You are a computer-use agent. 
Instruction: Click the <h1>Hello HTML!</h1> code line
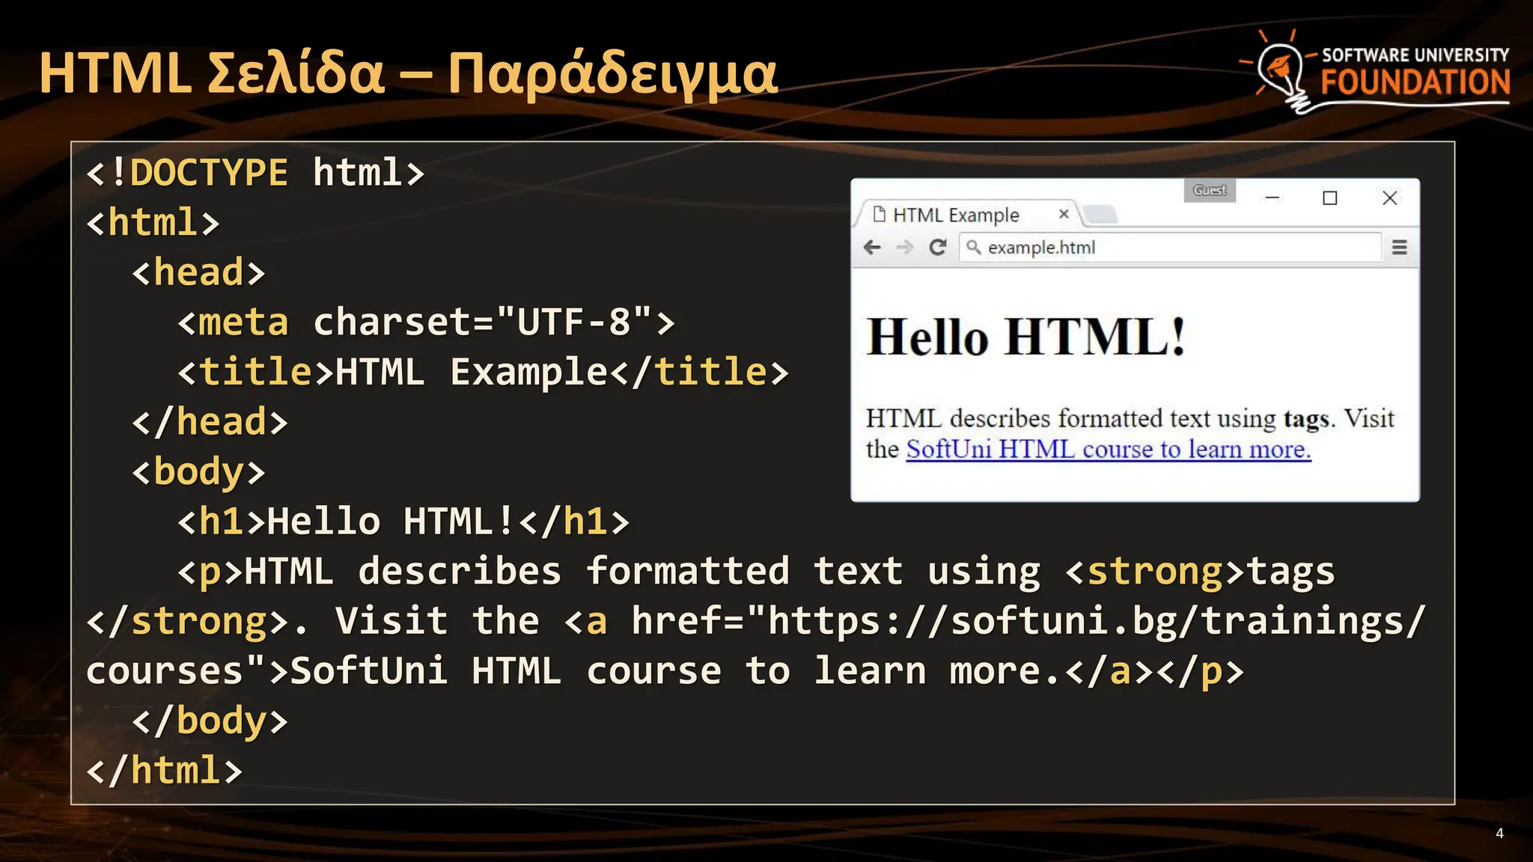(x=403, y=522)
